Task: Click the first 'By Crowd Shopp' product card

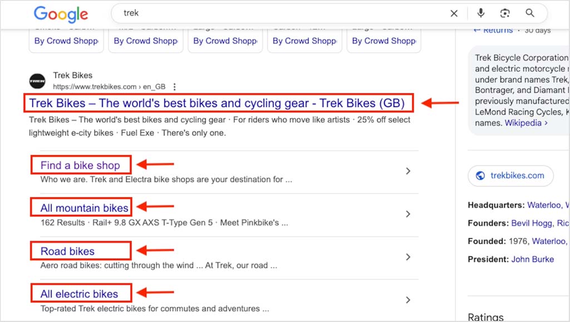Action: click(x=66, y=41)
